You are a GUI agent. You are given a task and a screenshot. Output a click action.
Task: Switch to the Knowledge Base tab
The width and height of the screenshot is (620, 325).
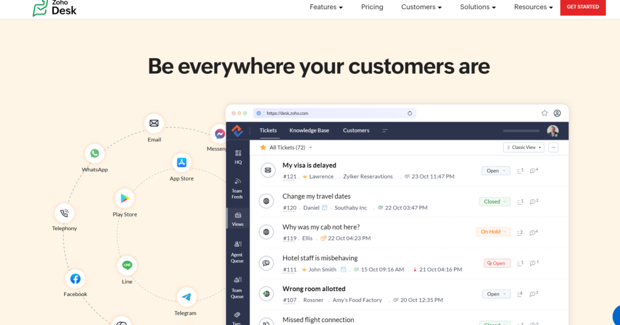[309, 130]
